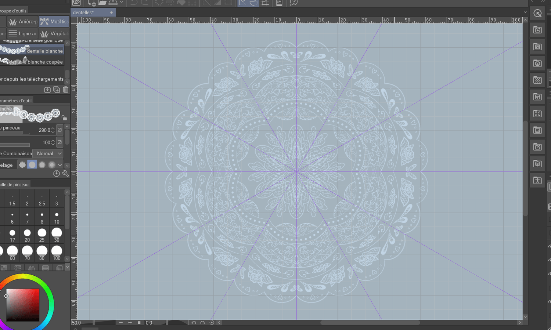Viewport: 551px width, 330px height.
Task: Duplicate the selected sub tool
Action: point(57,90)
